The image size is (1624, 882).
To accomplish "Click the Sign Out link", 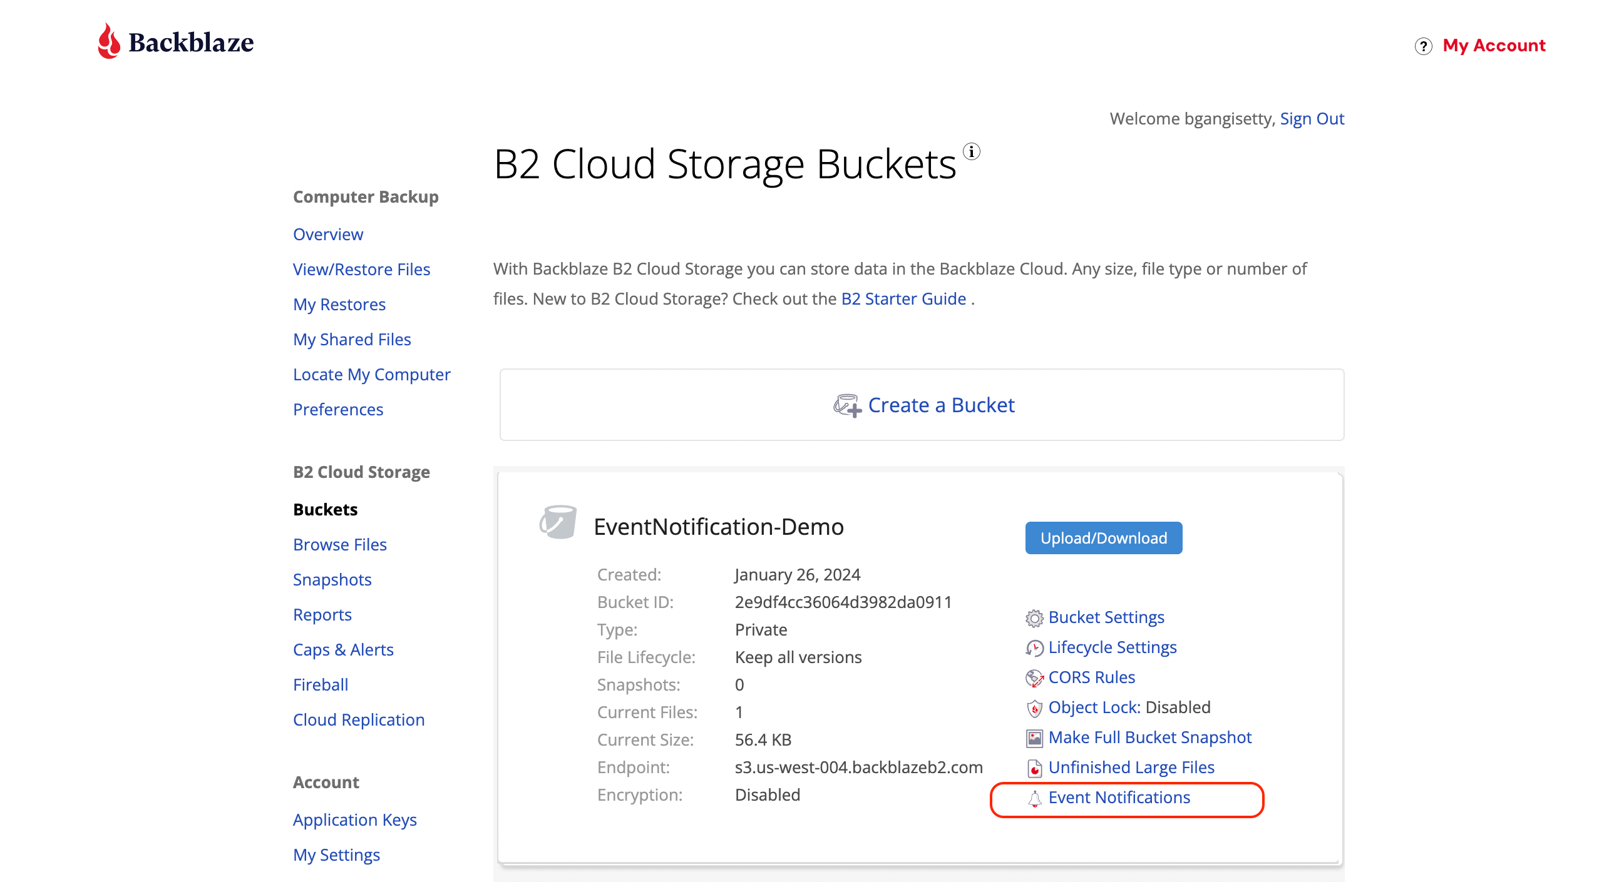I will pos(1312,118).
